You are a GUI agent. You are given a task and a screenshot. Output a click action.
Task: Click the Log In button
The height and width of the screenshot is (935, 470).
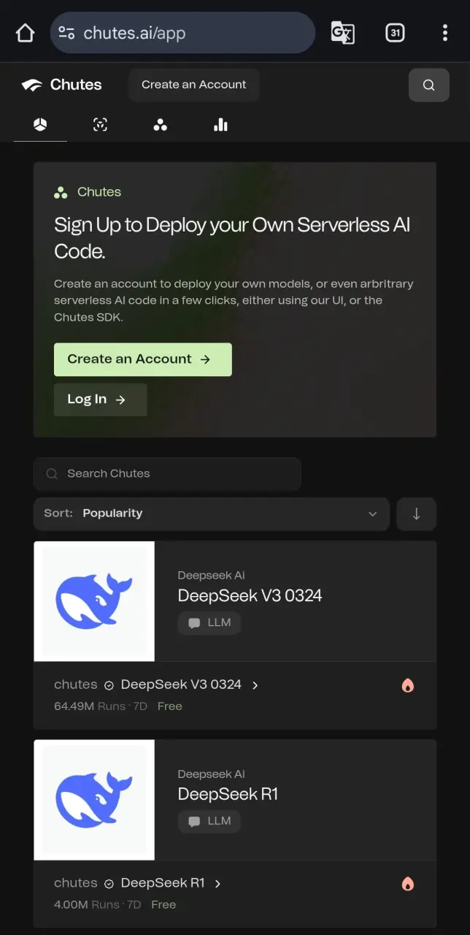click(x=101, y=400)
